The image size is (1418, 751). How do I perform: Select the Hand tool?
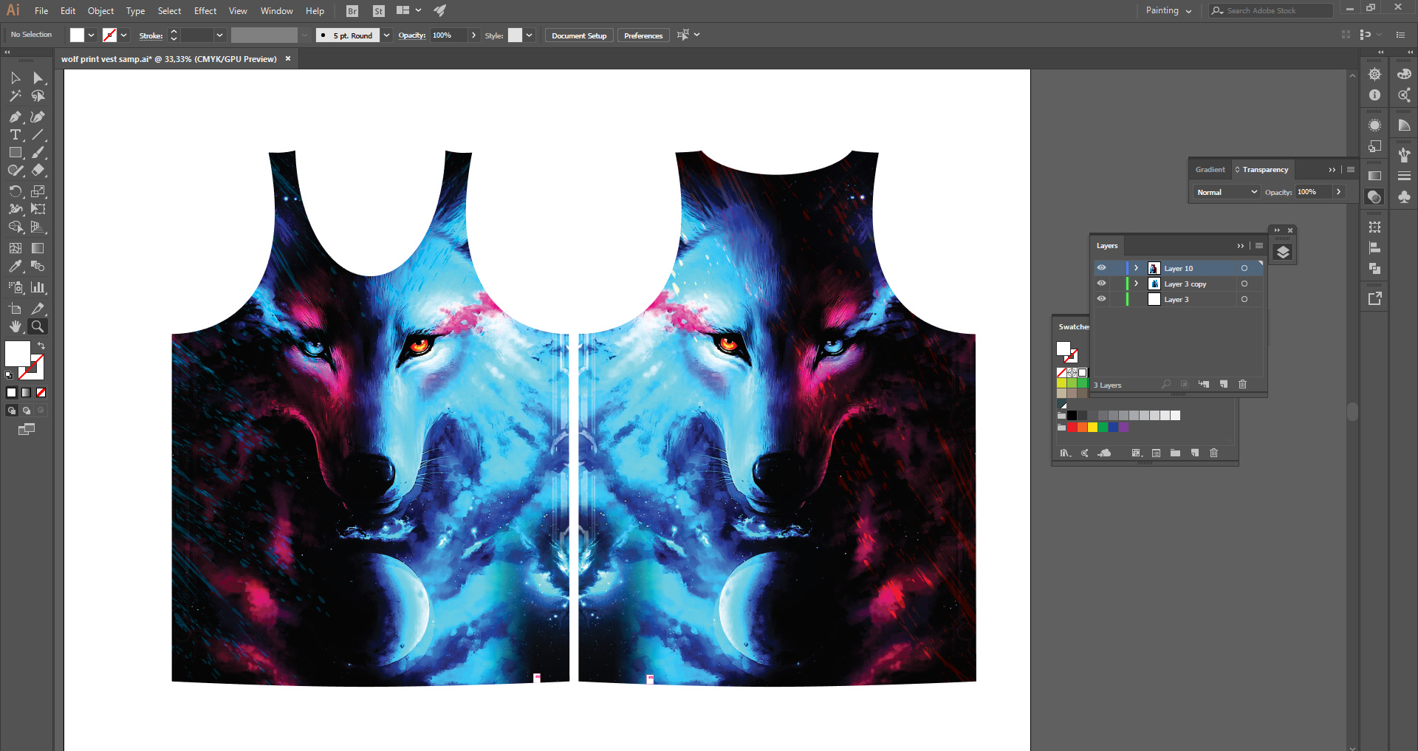(x=16, y=326)
